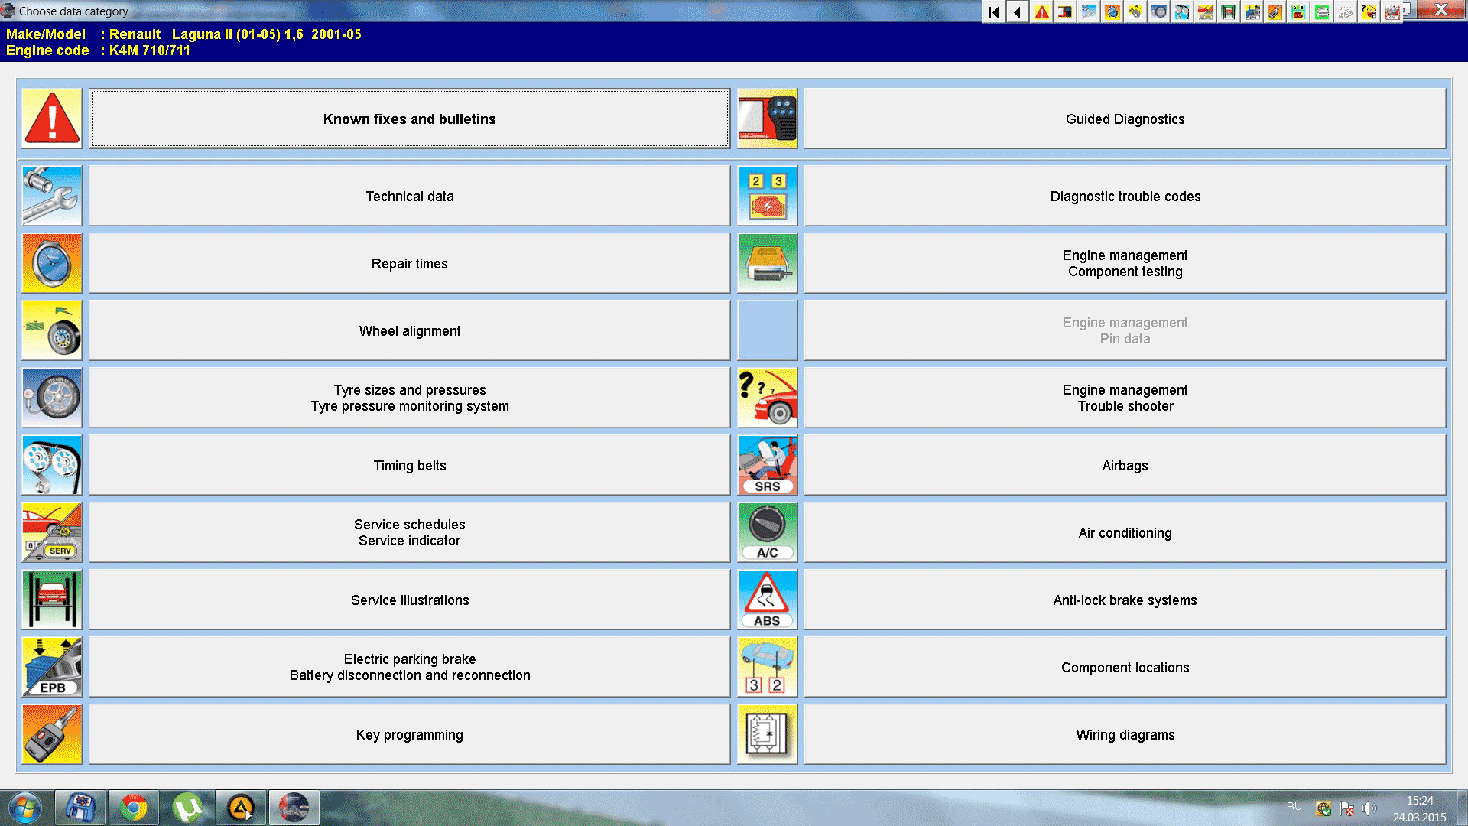The image size is (1468, 826).
Task: Open the Timing belts button
Action: click(x=409, y=465)
